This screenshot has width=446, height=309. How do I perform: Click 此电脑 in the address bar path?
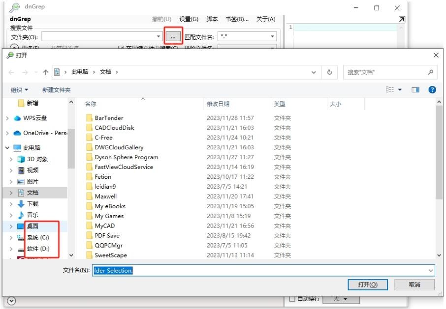pyautogui.click(x=80, y=72)
